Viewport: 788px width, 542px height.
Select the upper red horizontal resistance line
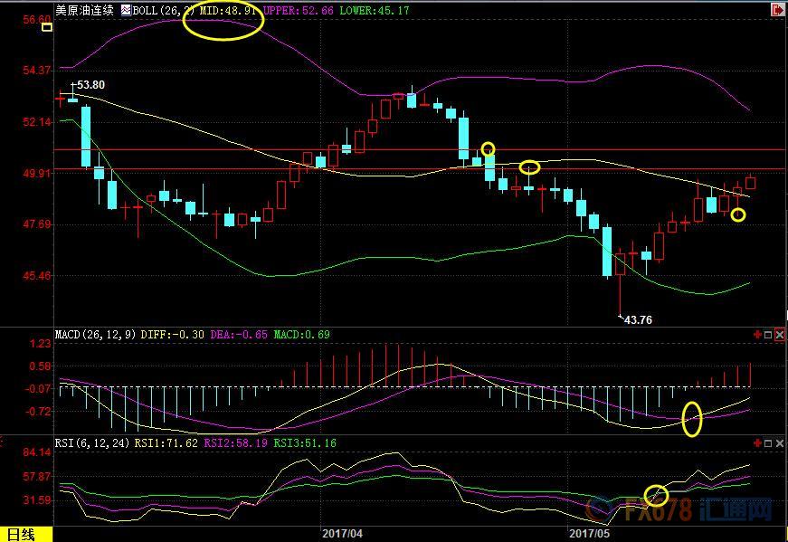point(420,150)
